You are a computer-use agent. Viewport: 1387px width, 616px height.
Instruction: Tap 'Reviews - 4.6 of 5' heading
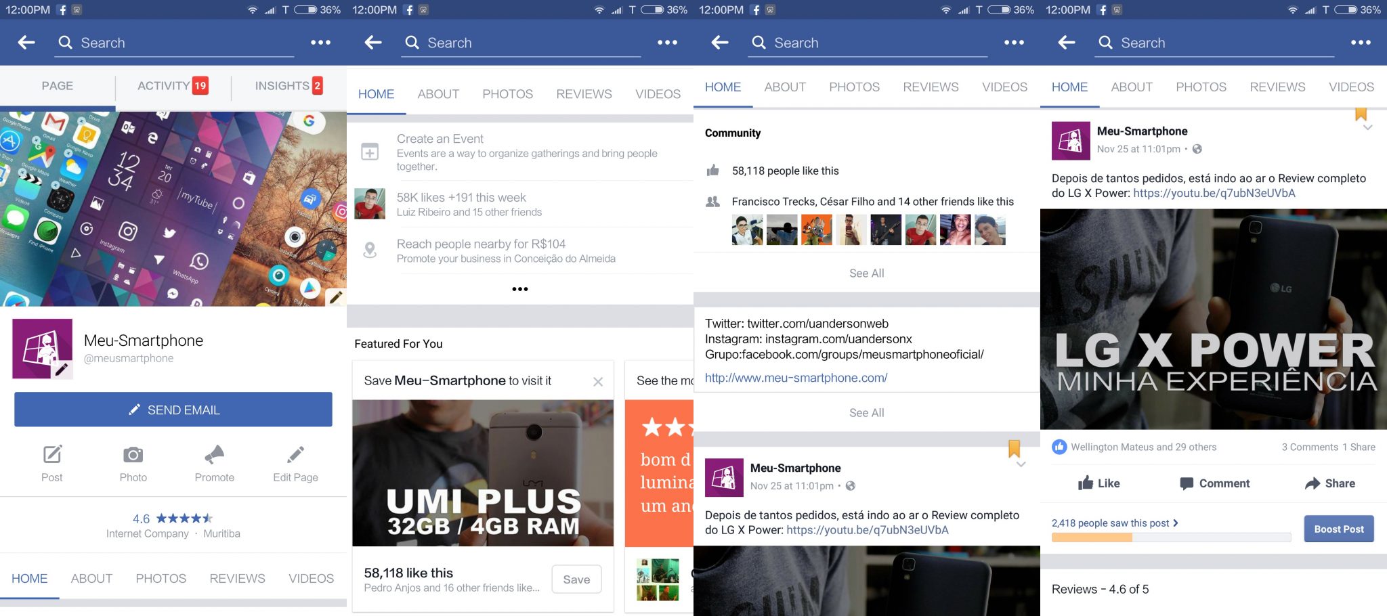coord(1100,590)
